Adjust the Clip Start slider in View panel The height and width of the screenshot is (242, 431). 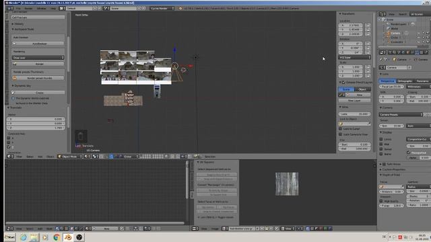pyautogui.click(x=355, y=145)
